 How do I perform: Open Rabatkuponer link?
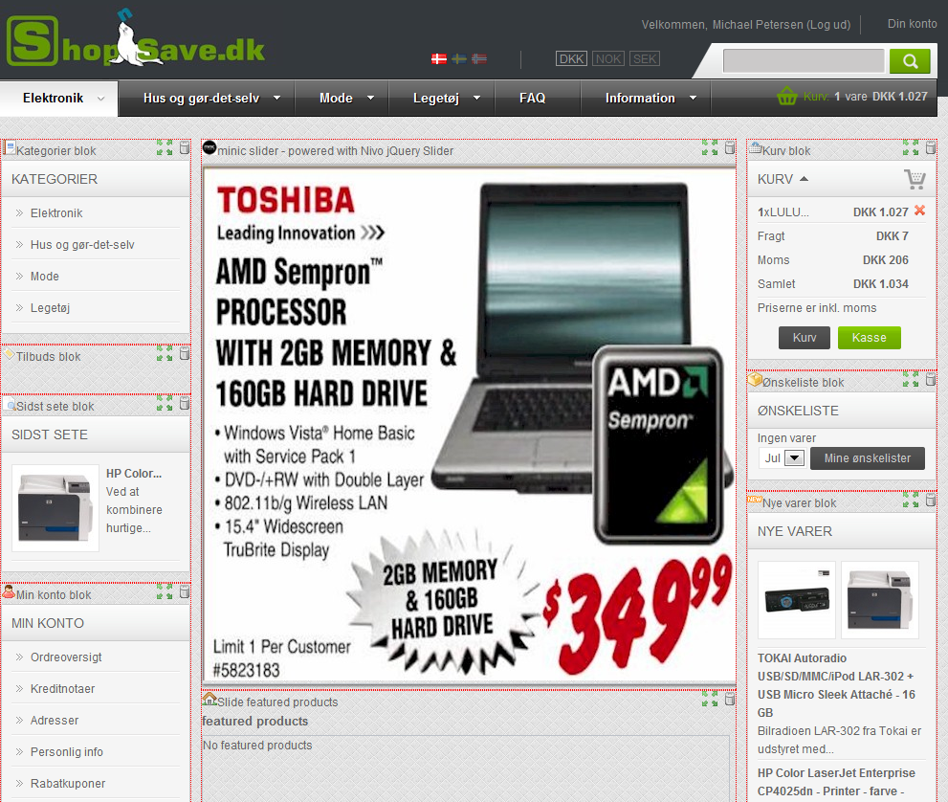[x=68, y=783]
